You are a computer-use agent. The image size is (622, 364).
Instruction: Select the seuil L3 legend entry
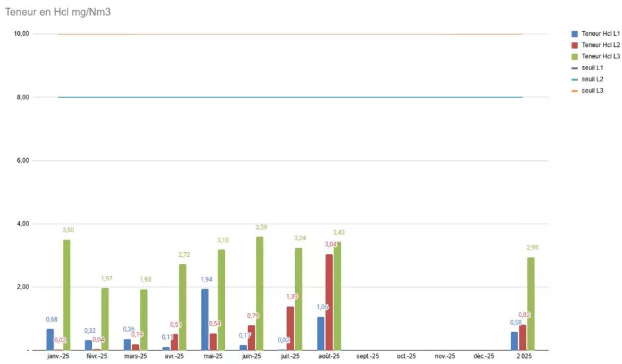coord(592,90)
